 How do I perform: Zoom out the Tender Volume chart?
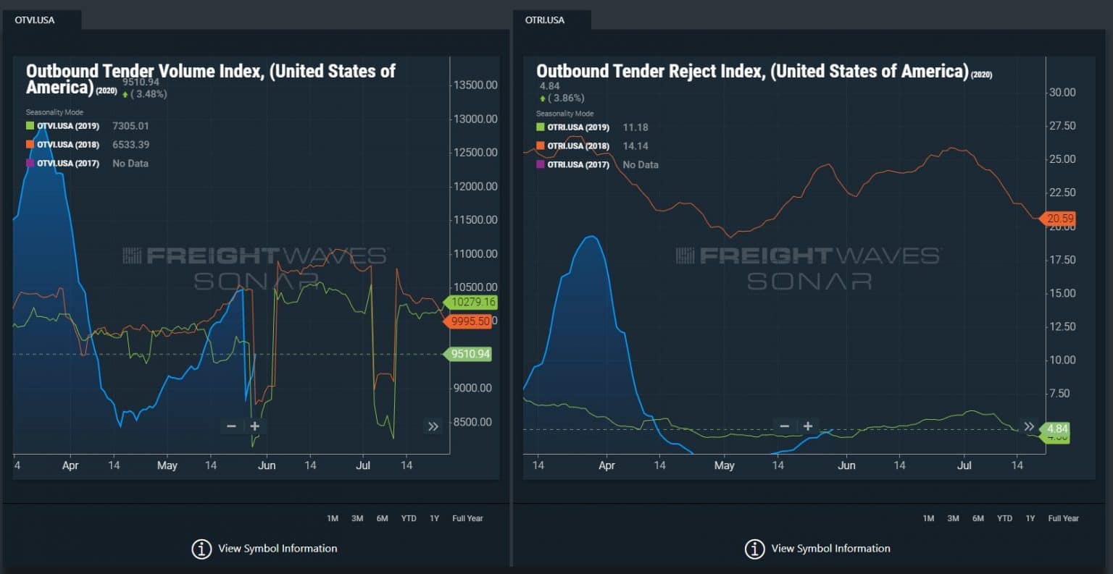tap(231, 426)
